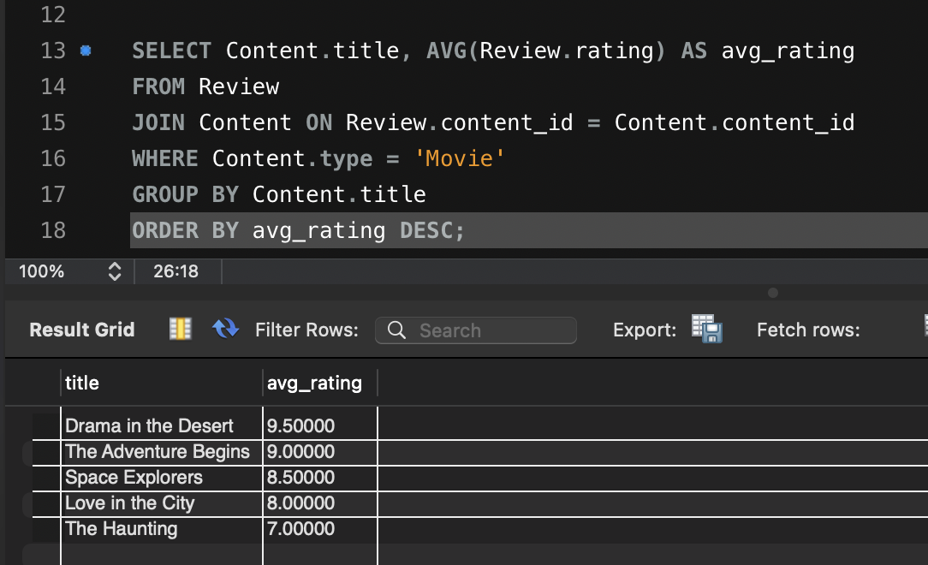Click the scrollbar dot above the Result Grid
928x565 pixels.
[x=773, y=293]
